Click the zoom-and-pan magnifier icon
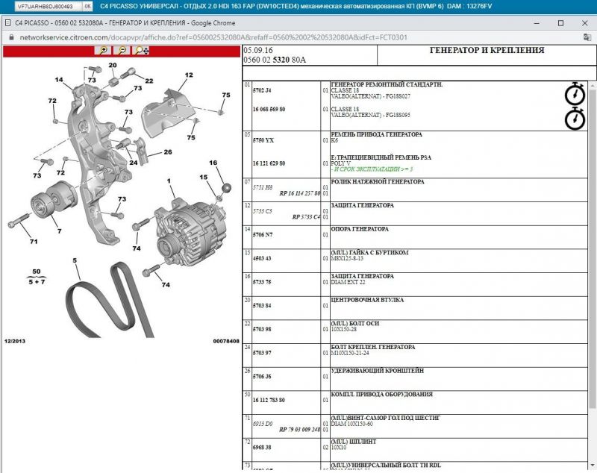 (x=141, y=51)
